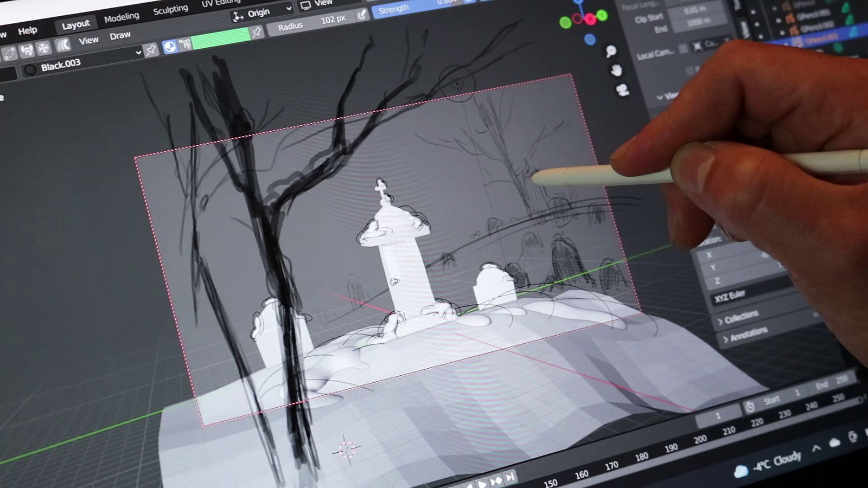Toggle the preview range clock icon
This screenshot has width=868, height=488.
(750, 406)
